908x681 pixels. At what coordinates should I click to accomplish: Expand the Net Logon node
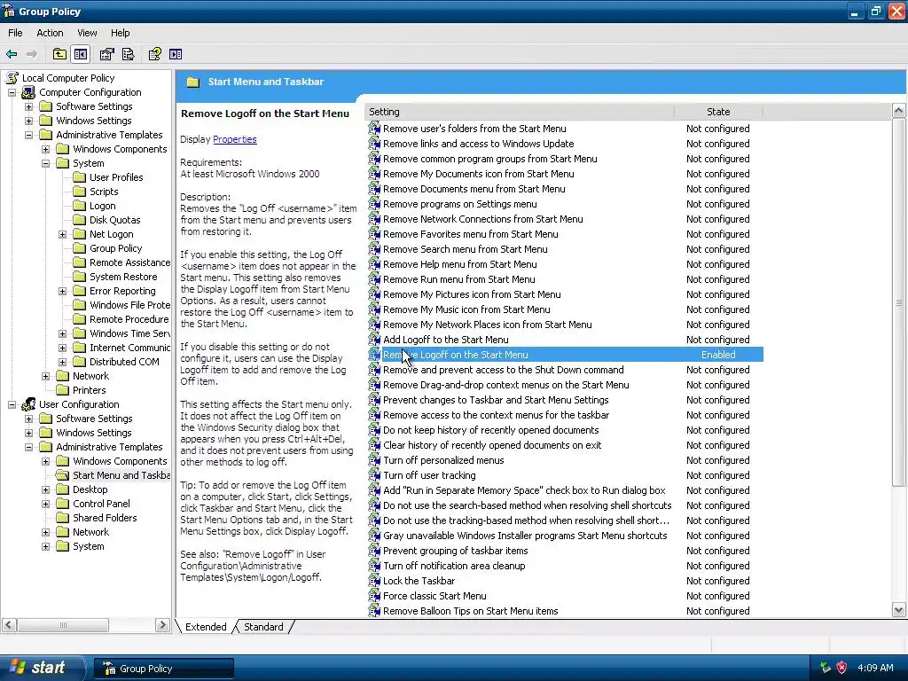(62, 234)
